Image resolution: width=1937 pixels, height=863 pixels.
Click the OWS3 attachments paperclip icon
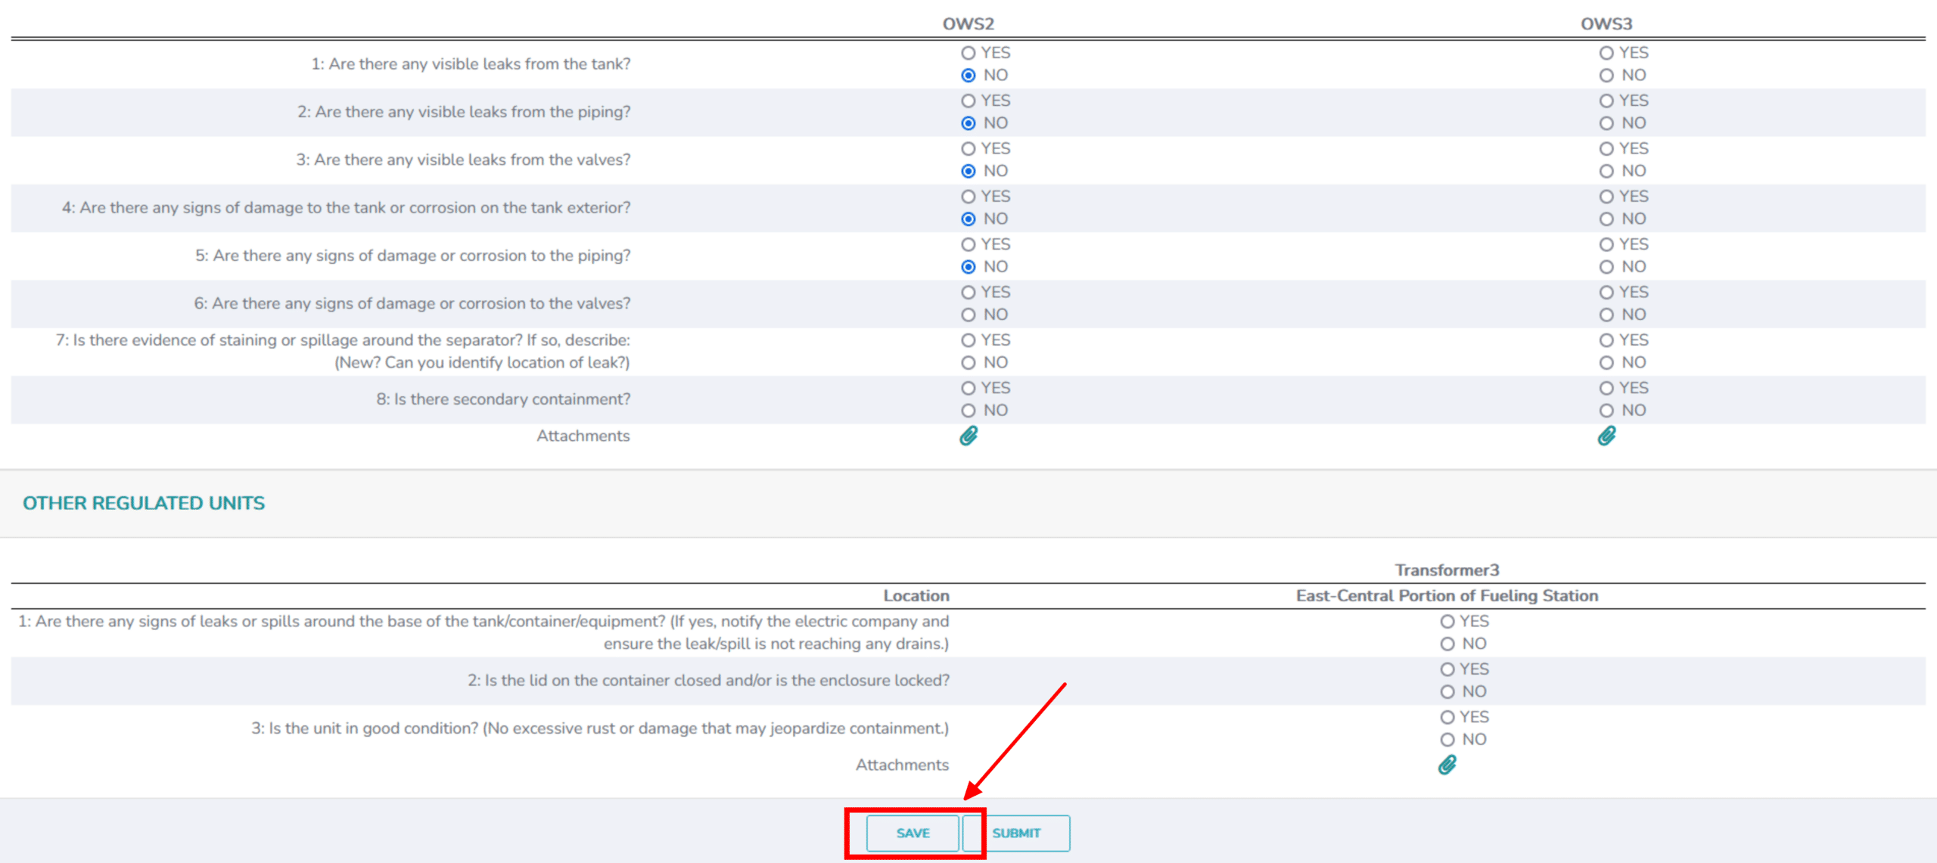pyautogui.click(x=1606, y=436)
